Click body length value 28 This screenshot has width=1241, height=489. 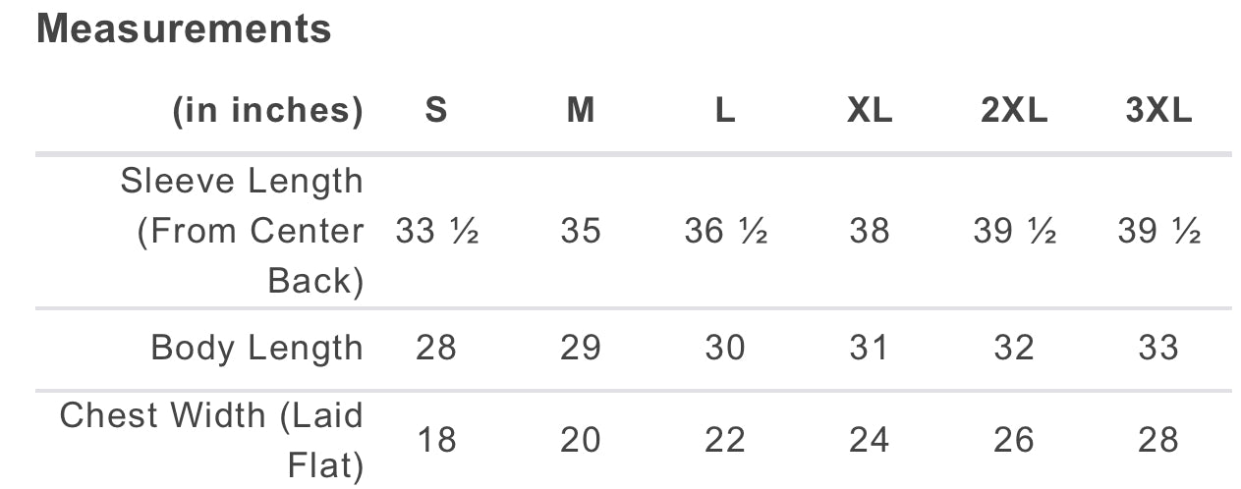point(436,348)
